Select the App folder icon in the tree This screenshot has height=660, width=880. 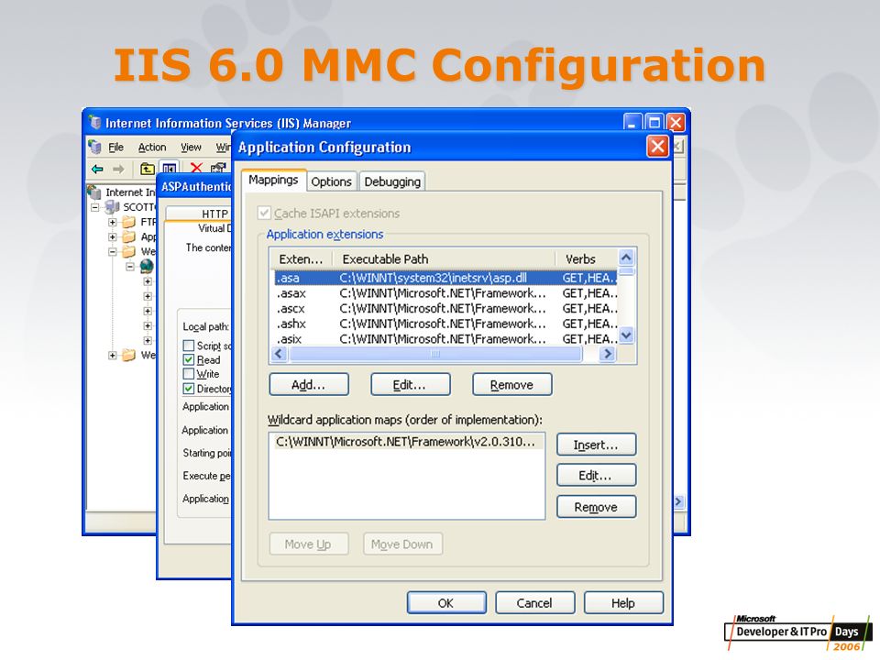tap(129, 236)
